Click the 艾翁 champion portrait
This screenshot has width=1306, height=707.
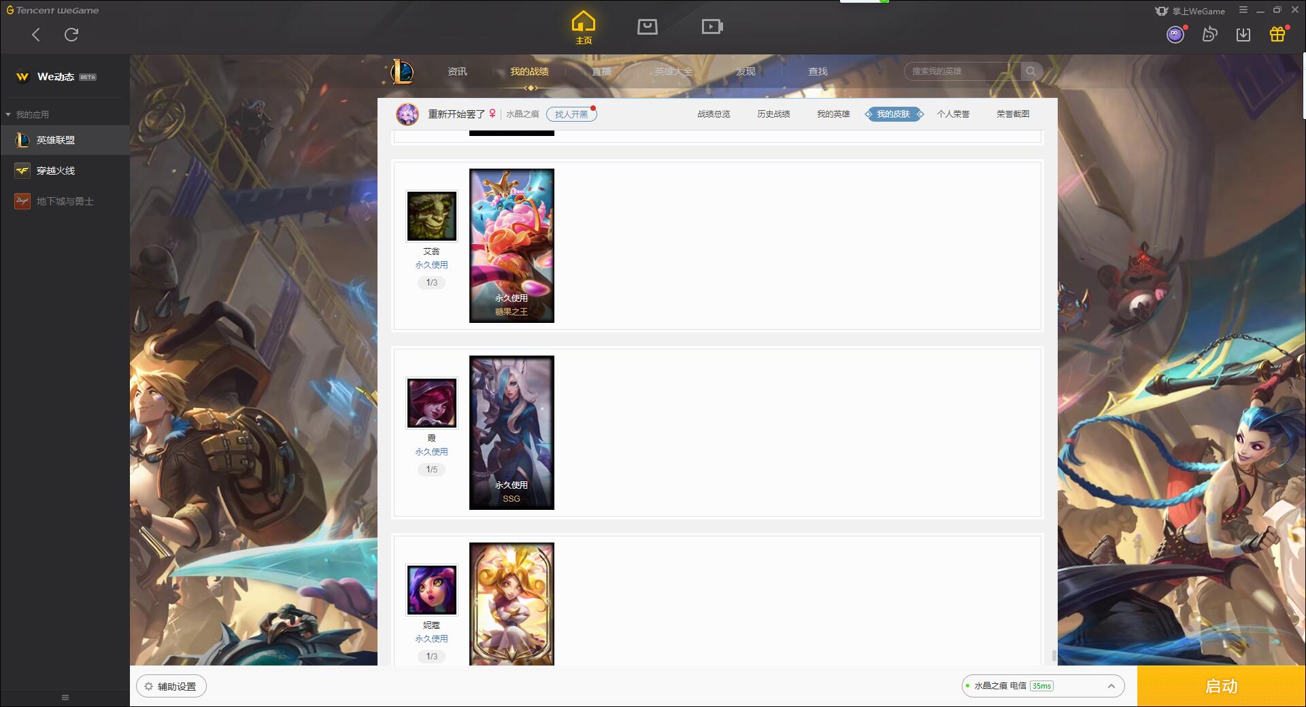point(431,216)
